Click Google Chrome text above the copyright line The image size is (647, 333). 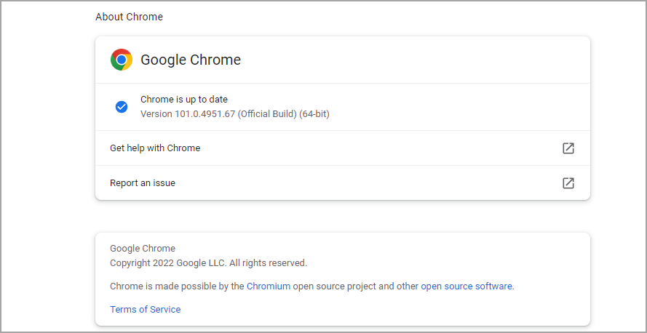(x=143, y=249)
